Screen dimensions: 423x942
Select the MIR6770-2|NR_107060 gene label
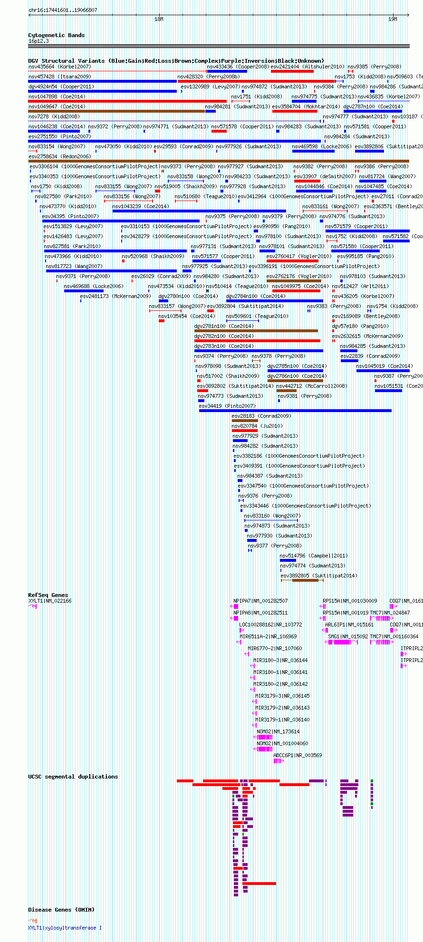[275, 648]
